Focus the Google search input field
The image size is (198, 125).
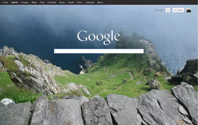pos(99,51)
